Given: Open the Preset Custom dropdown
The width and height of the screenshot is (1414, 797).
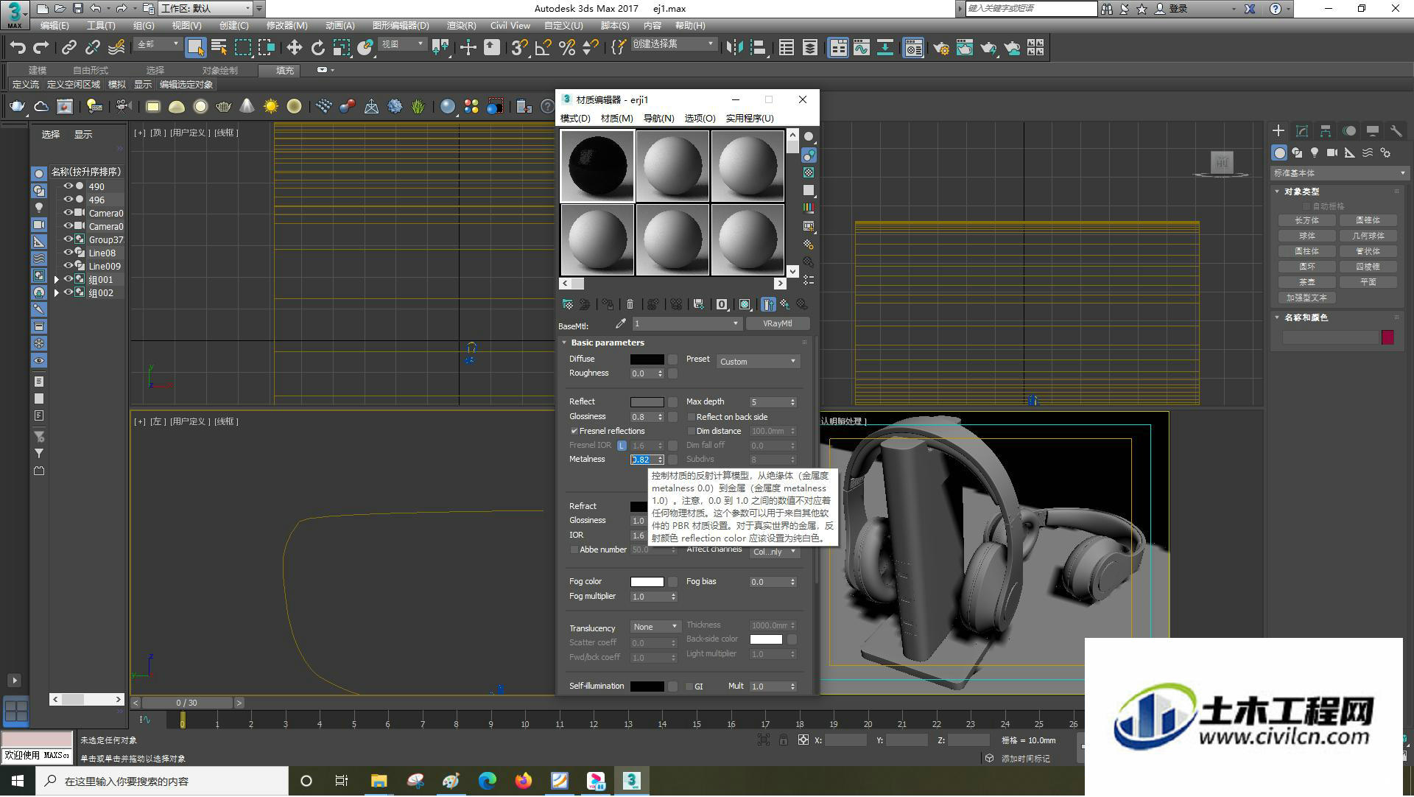Looking at the screenshot, I should click(758, 362).
